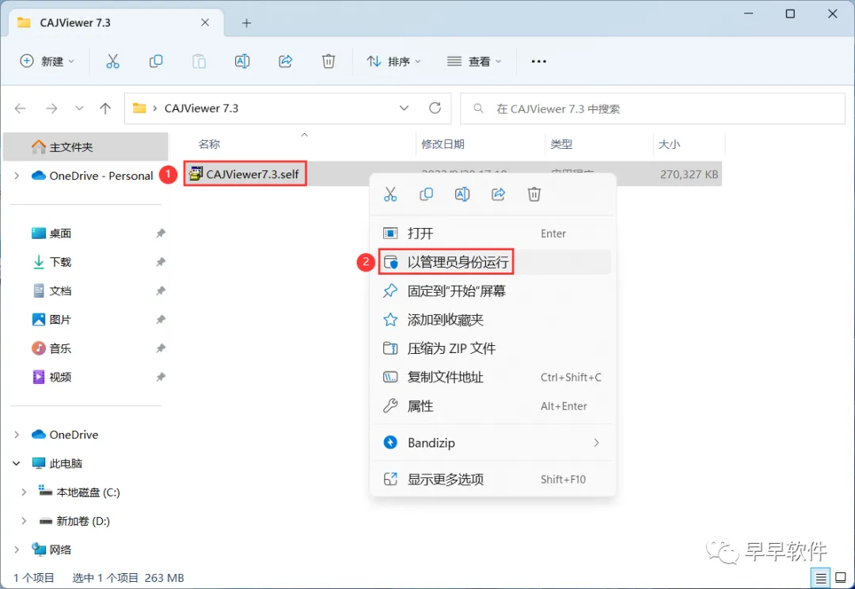Close the CAJViewer 7.3 tab

click(205, 22)
